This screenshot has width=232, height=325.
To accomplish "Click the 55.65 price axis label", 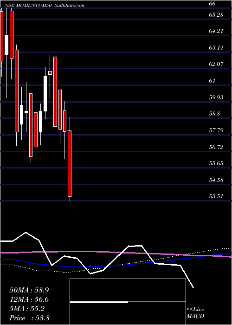I will [x=216, y=163].
